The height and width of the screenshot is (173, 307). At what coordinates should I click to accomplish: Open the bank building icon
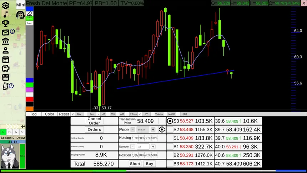click(x=5, y=41)
